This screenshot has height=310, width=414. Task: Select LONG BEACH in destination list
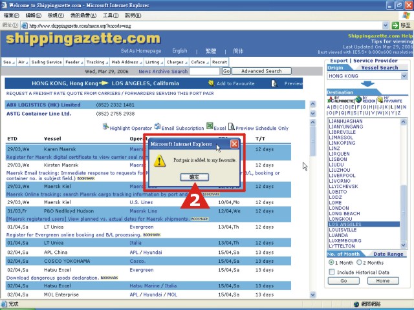point(344,213)
